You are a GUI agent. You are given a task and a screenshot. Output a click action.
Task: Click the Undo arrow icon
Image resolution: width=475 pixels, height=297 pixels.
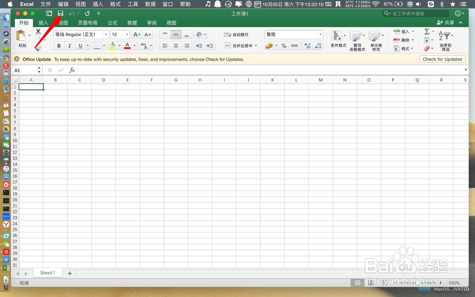(72, 14)
